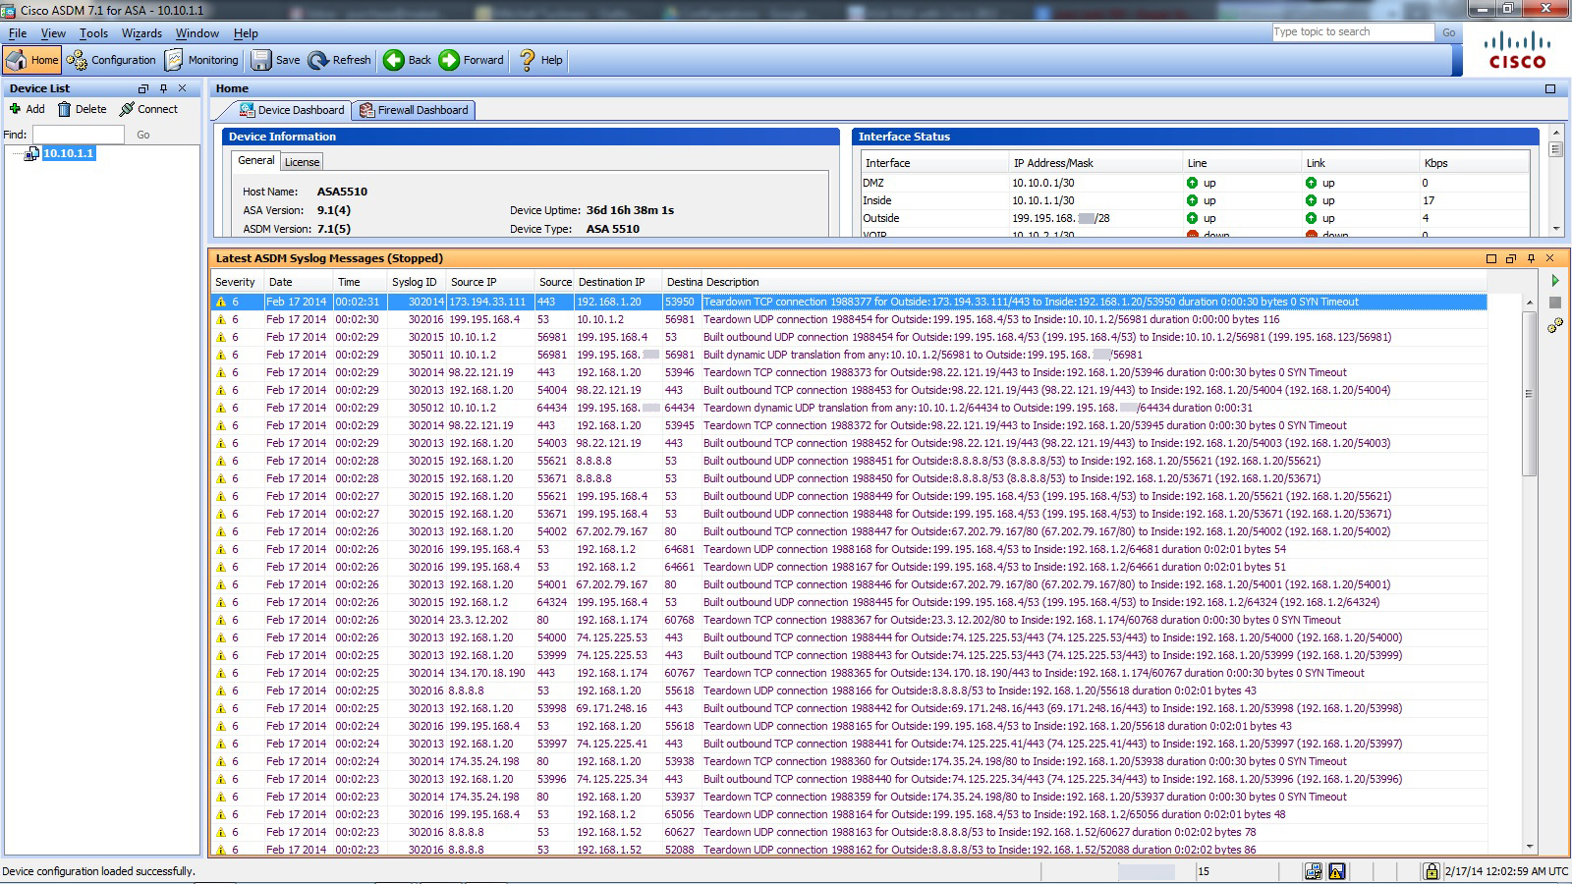Close the Syslog Messages panel
The width and height of the screenshot is (1572, 884).
coord(1550,258)
